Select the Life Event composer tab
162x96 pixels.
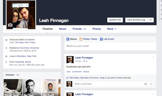(107, 39)
